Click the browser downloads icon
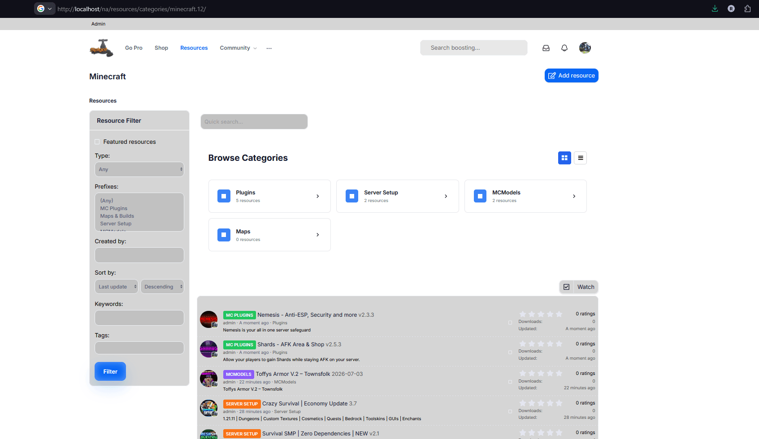759x439 pixels. 715,9
